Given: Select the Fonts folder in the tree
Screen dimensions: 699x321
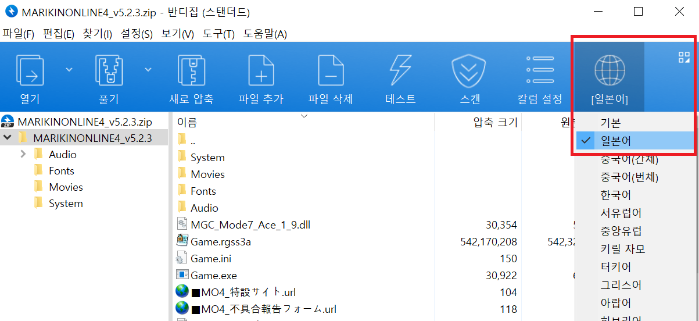Looking at the screenshot, I should [62, 170].
